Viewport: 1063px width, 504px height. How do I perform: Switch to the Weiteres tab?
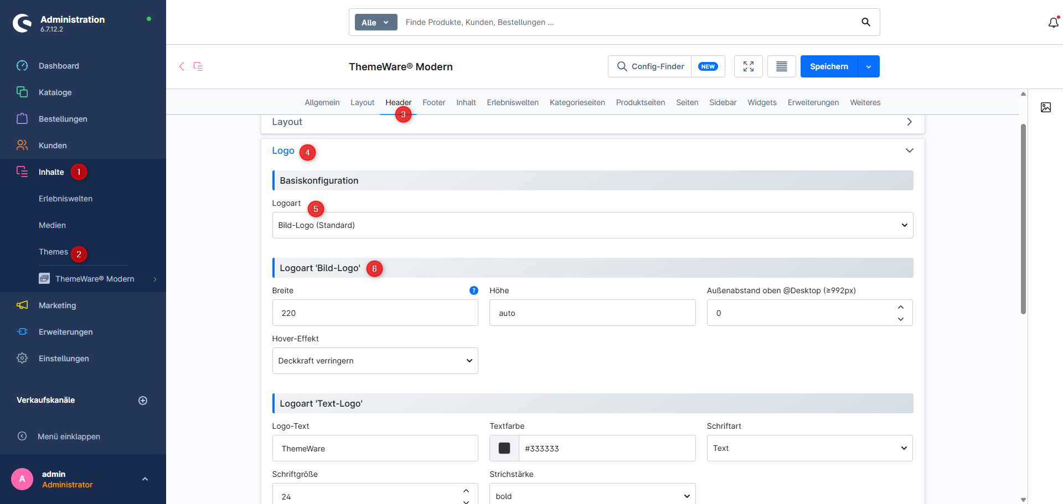(x=865, y=102)
